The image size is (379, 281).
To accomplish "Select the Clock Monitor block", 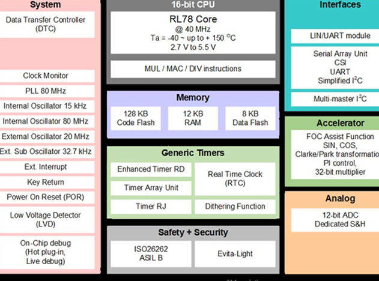I will tap(47, 76).
